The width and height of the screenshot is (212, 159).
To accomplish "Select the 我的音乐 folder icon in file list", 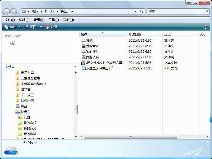I will pos(83,46).
